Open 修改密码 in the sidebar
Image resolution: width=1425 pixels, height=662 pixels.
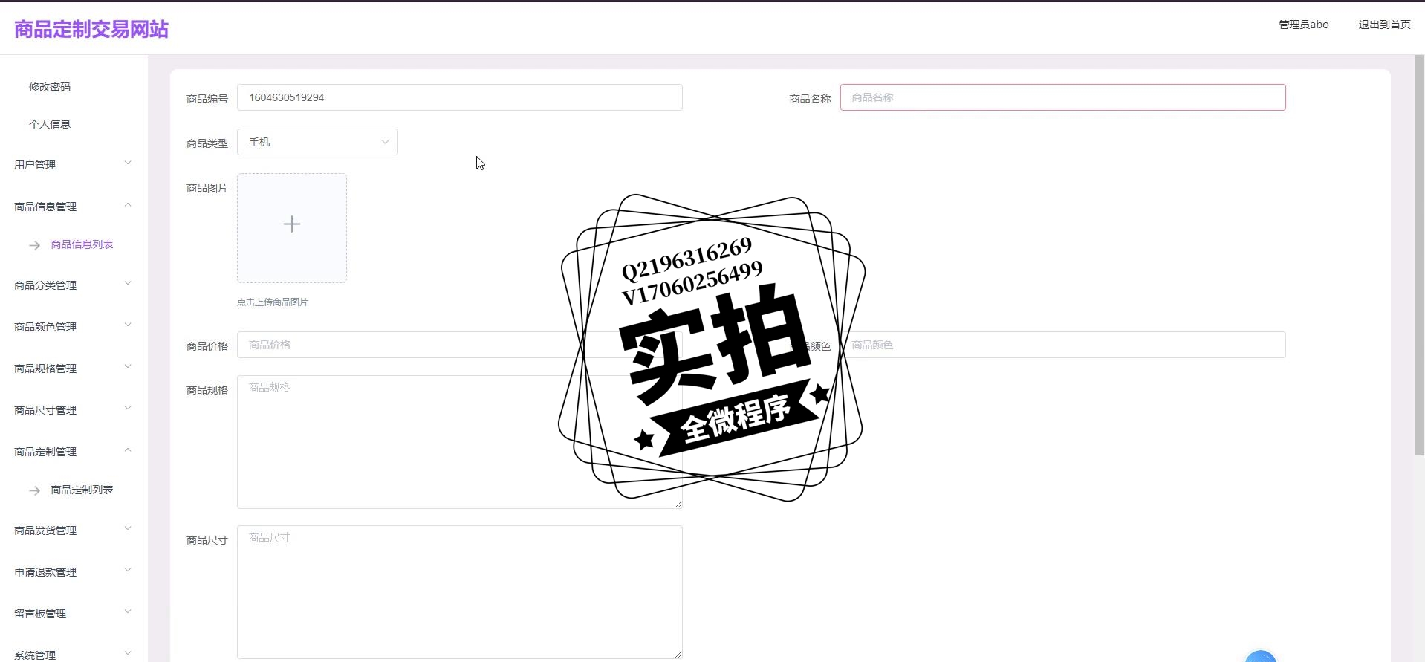pos(50,87)
